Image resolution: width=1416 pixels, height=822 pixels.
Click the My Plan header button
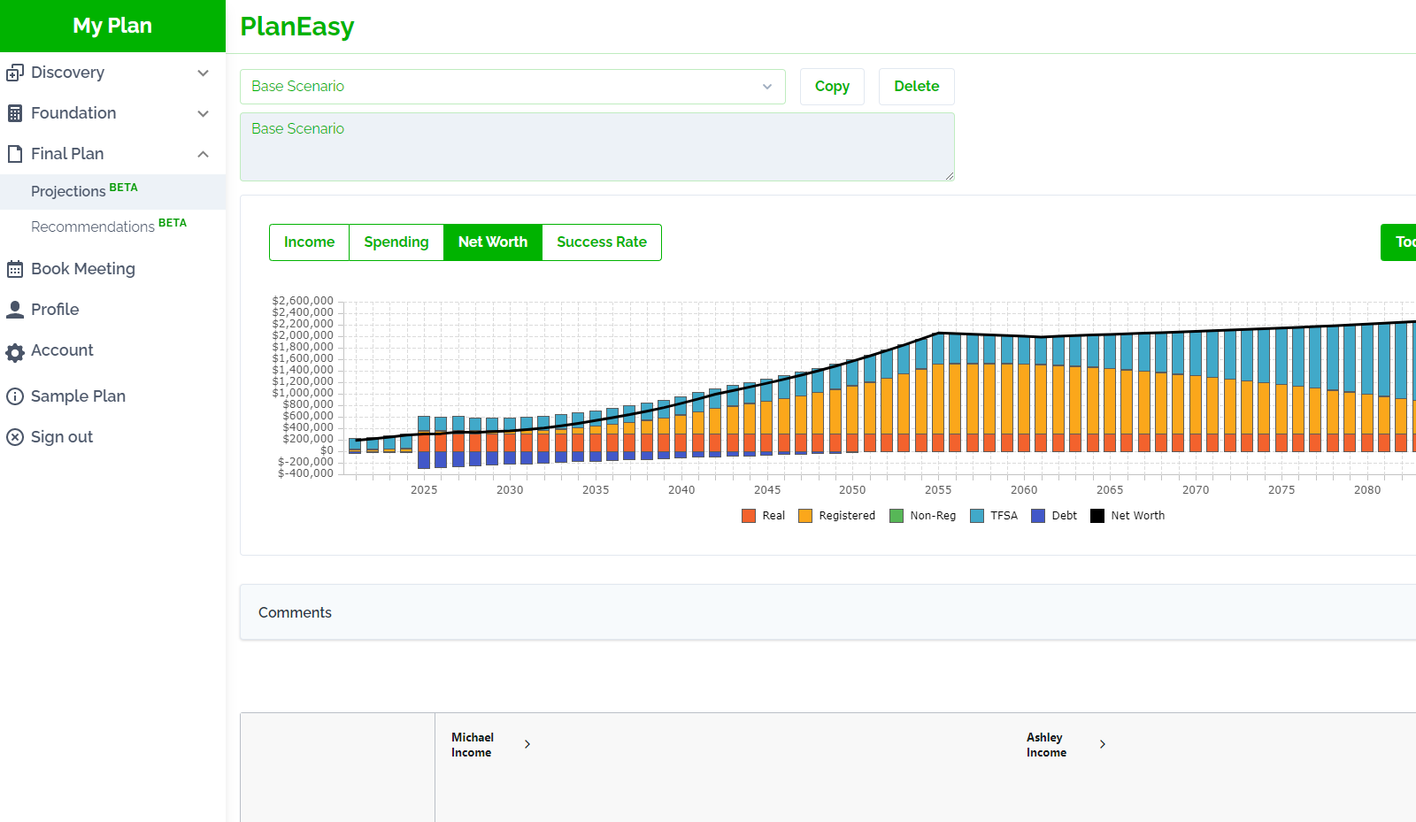click(x=112, y=26)
